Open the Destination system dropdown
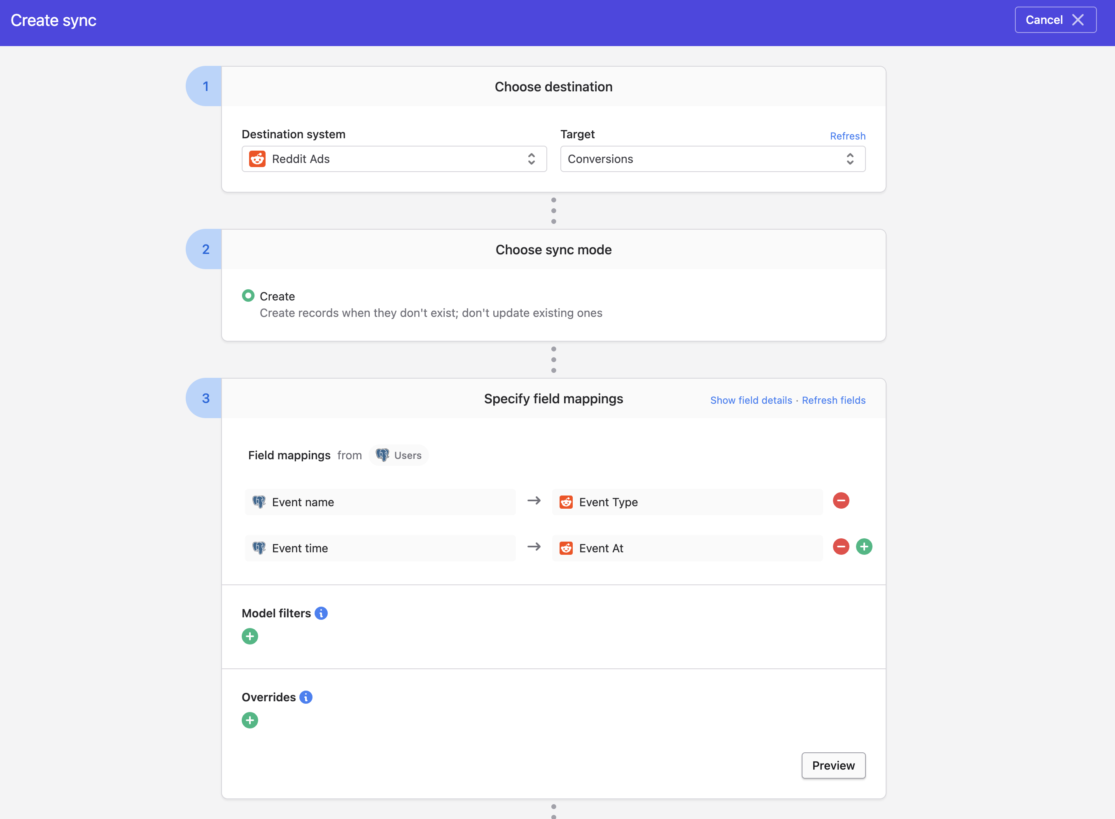 pyautogui.click(x=394, y=159)
